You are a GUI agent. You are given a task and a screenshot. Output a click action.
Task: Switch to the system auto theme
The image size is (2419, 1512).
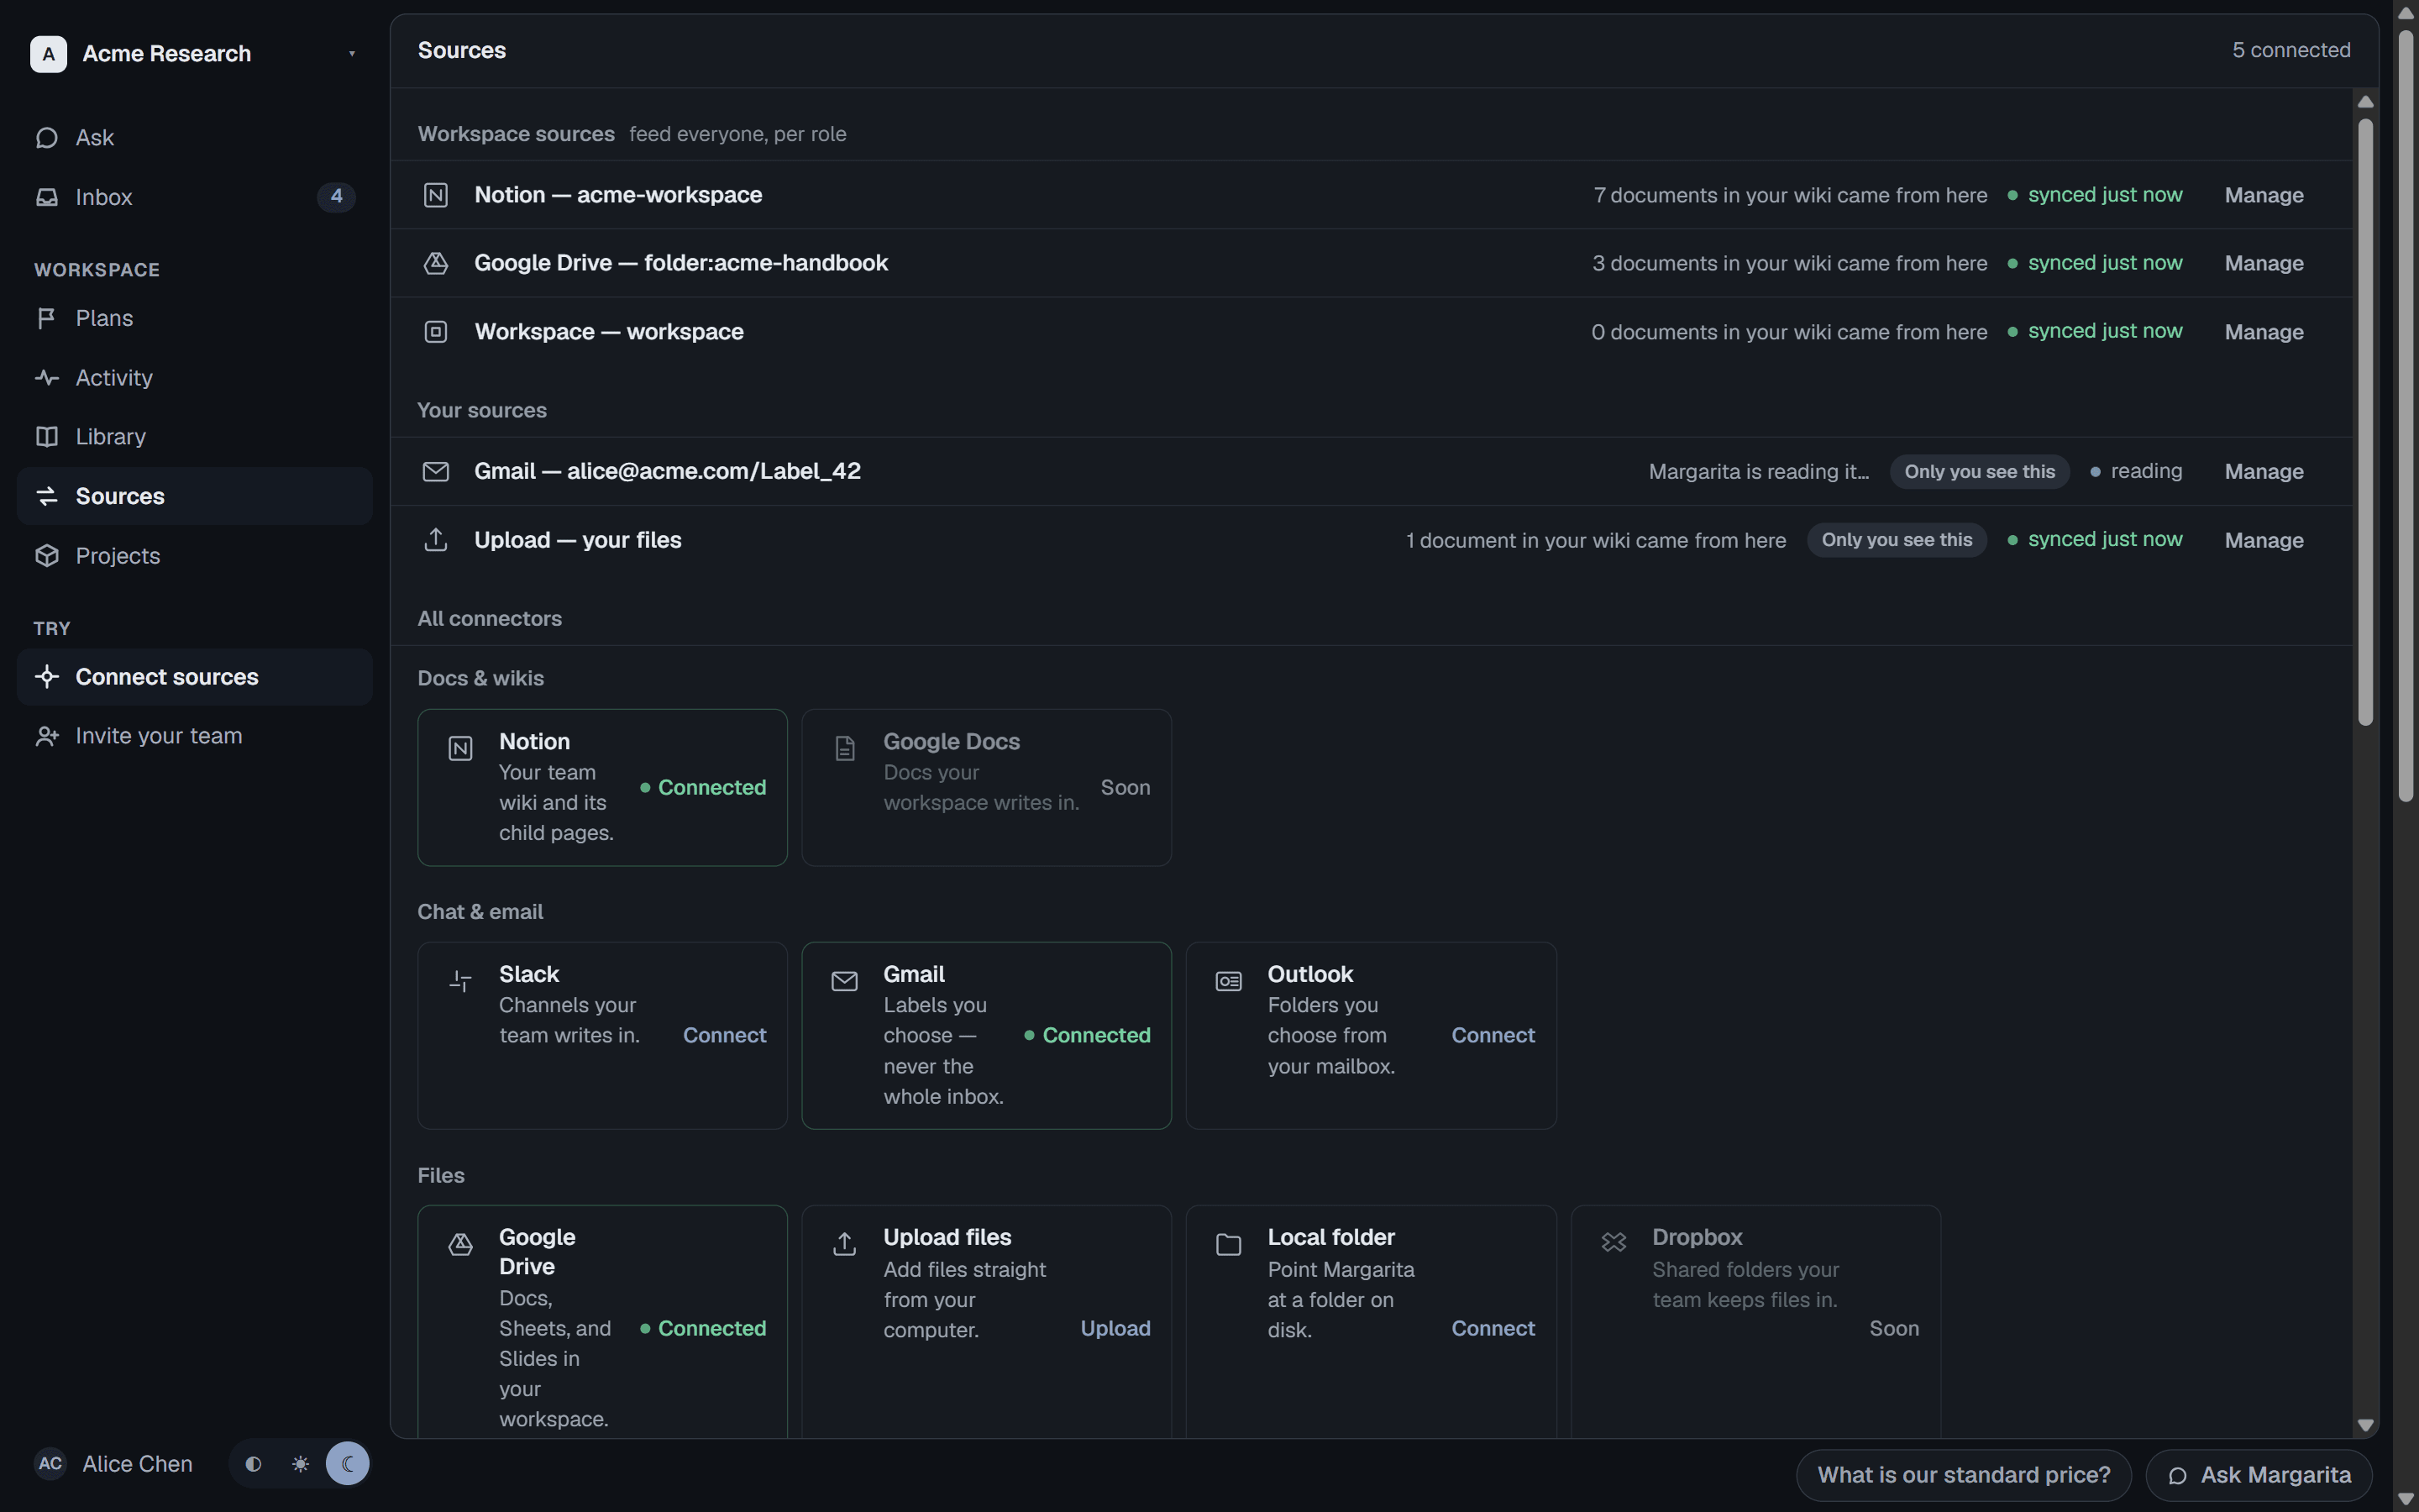pyautogui.click(x=253, y=1464)
